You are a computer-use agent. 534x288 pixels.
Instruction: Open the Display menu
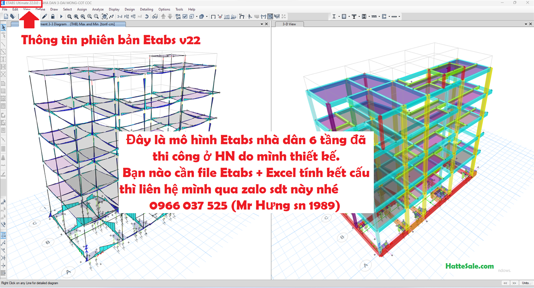coord(114,9)
